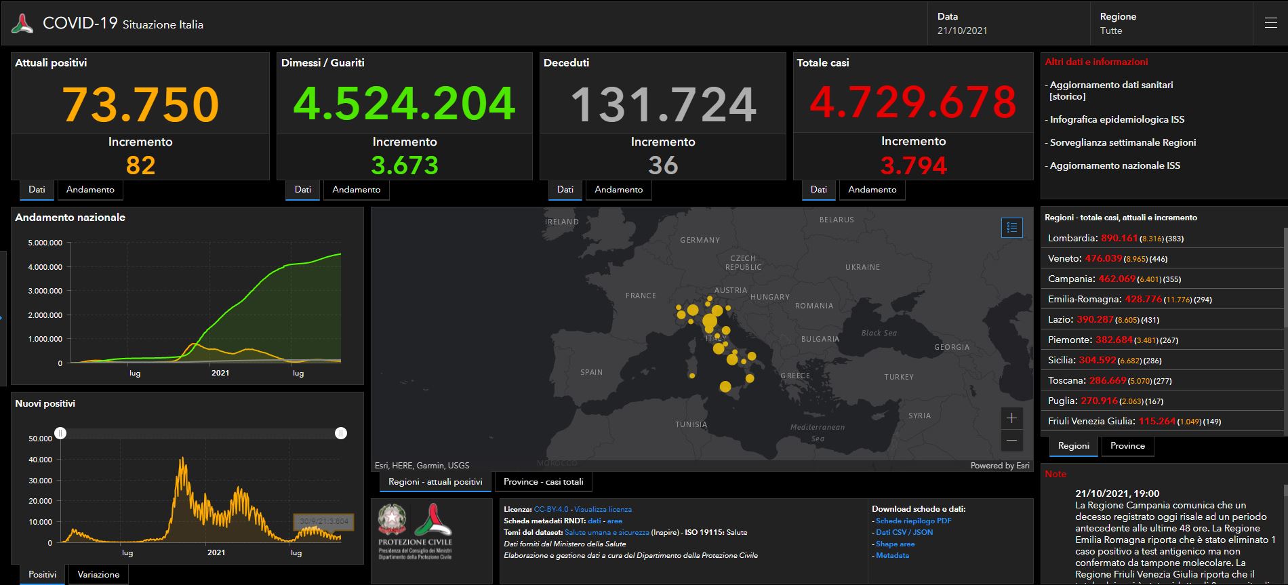Viewport: 1288px width, 585px height.
Task: Open Scheda riepilogo PDF download link
Action: [x=913, y=521]
